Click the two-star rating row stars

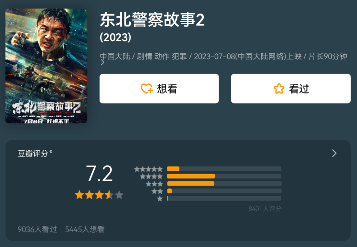[x=157, y=191]
